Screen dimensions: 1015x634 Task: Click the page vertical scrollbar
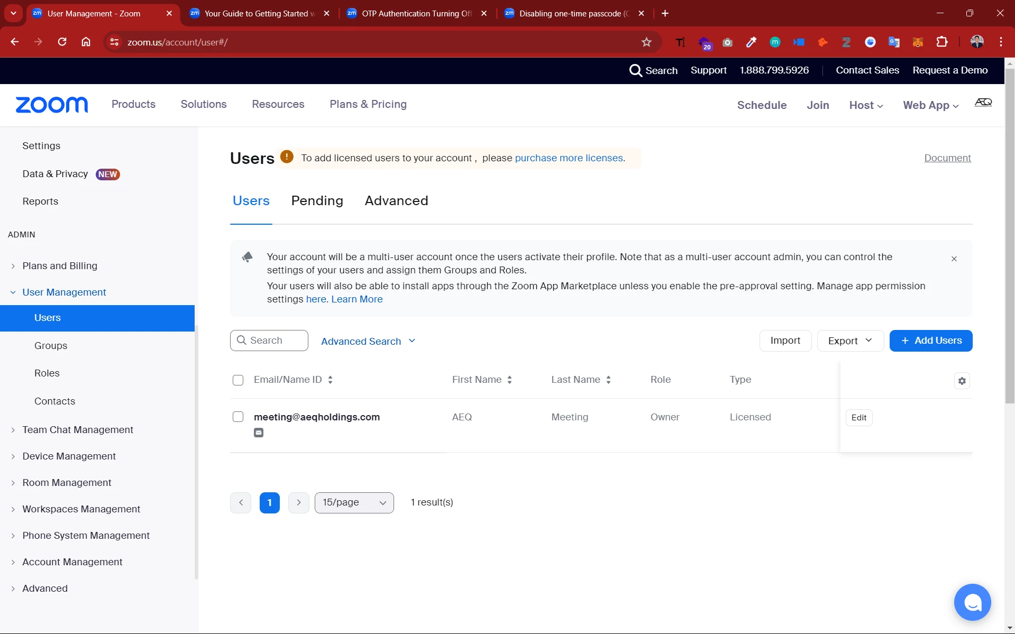[1010, 235]
